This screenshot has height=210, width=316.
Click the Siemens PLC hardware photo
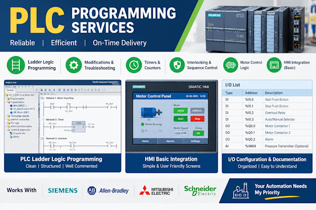(255, 29)
